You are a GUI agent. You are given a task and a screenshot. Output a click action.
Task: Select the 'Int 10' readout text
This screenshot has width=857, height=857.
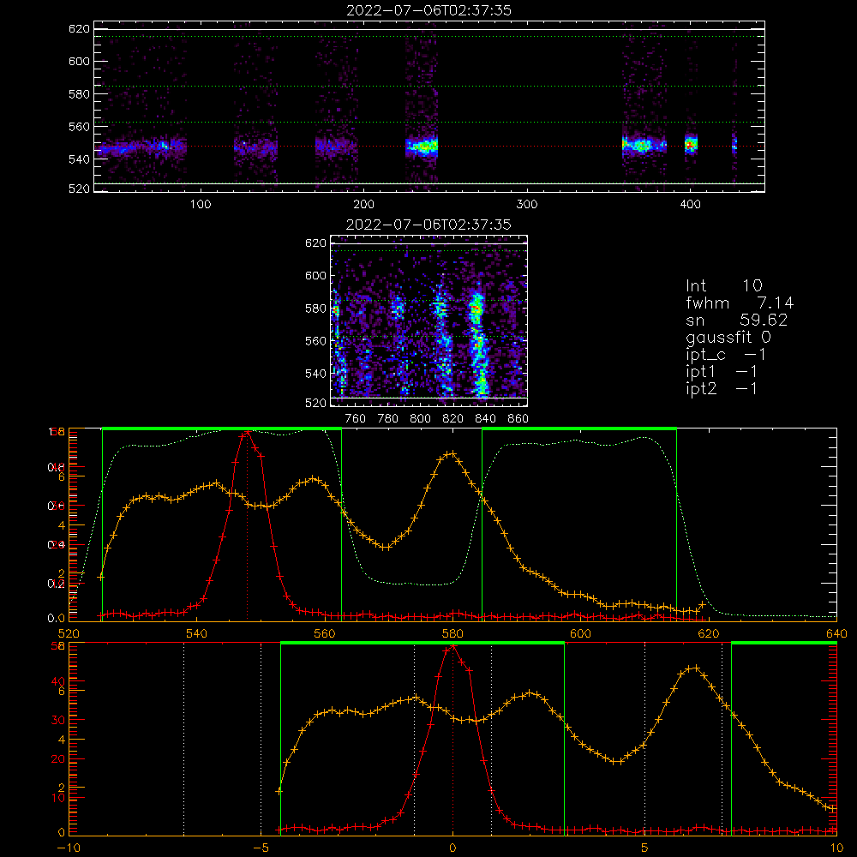click(723, 285)
